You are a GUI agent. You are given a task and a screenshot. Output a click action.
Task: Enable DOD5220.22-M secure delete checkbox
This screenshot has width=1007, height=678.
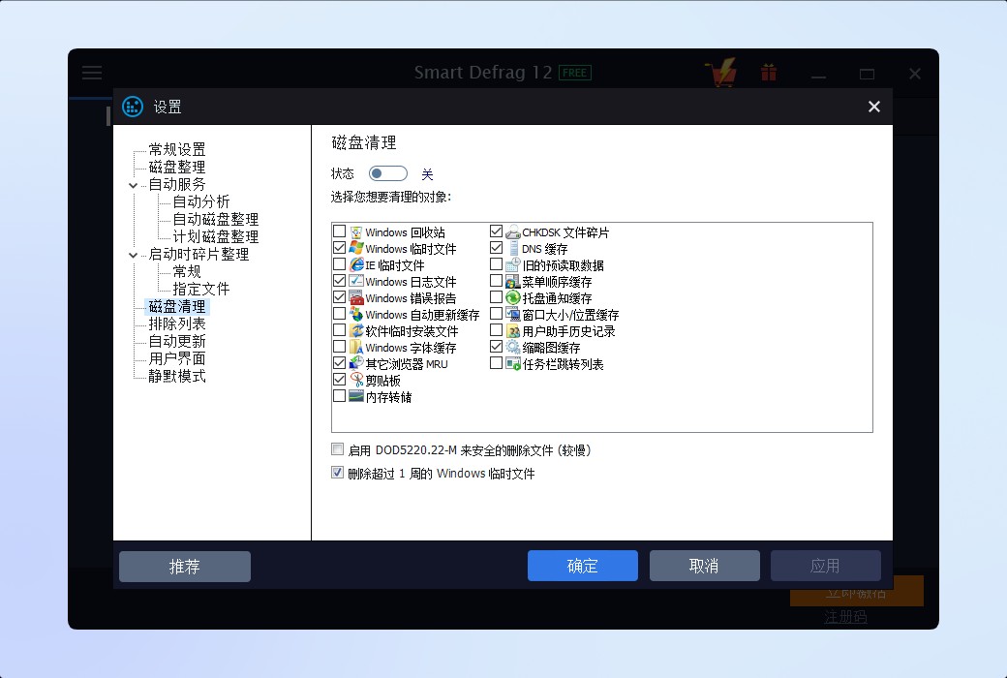pyautogui.click(x=337, y=449)
